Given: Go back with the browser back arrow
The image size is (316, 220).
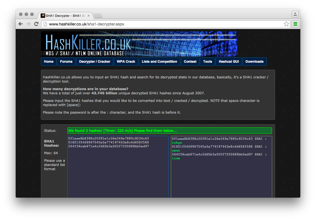Looking at the screenshot, I should [x=20, y=24].
